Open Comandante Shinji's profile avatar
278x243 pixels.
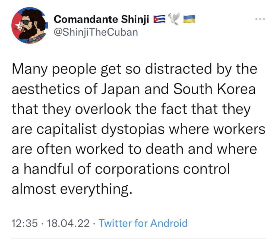[x=30, y=25]
